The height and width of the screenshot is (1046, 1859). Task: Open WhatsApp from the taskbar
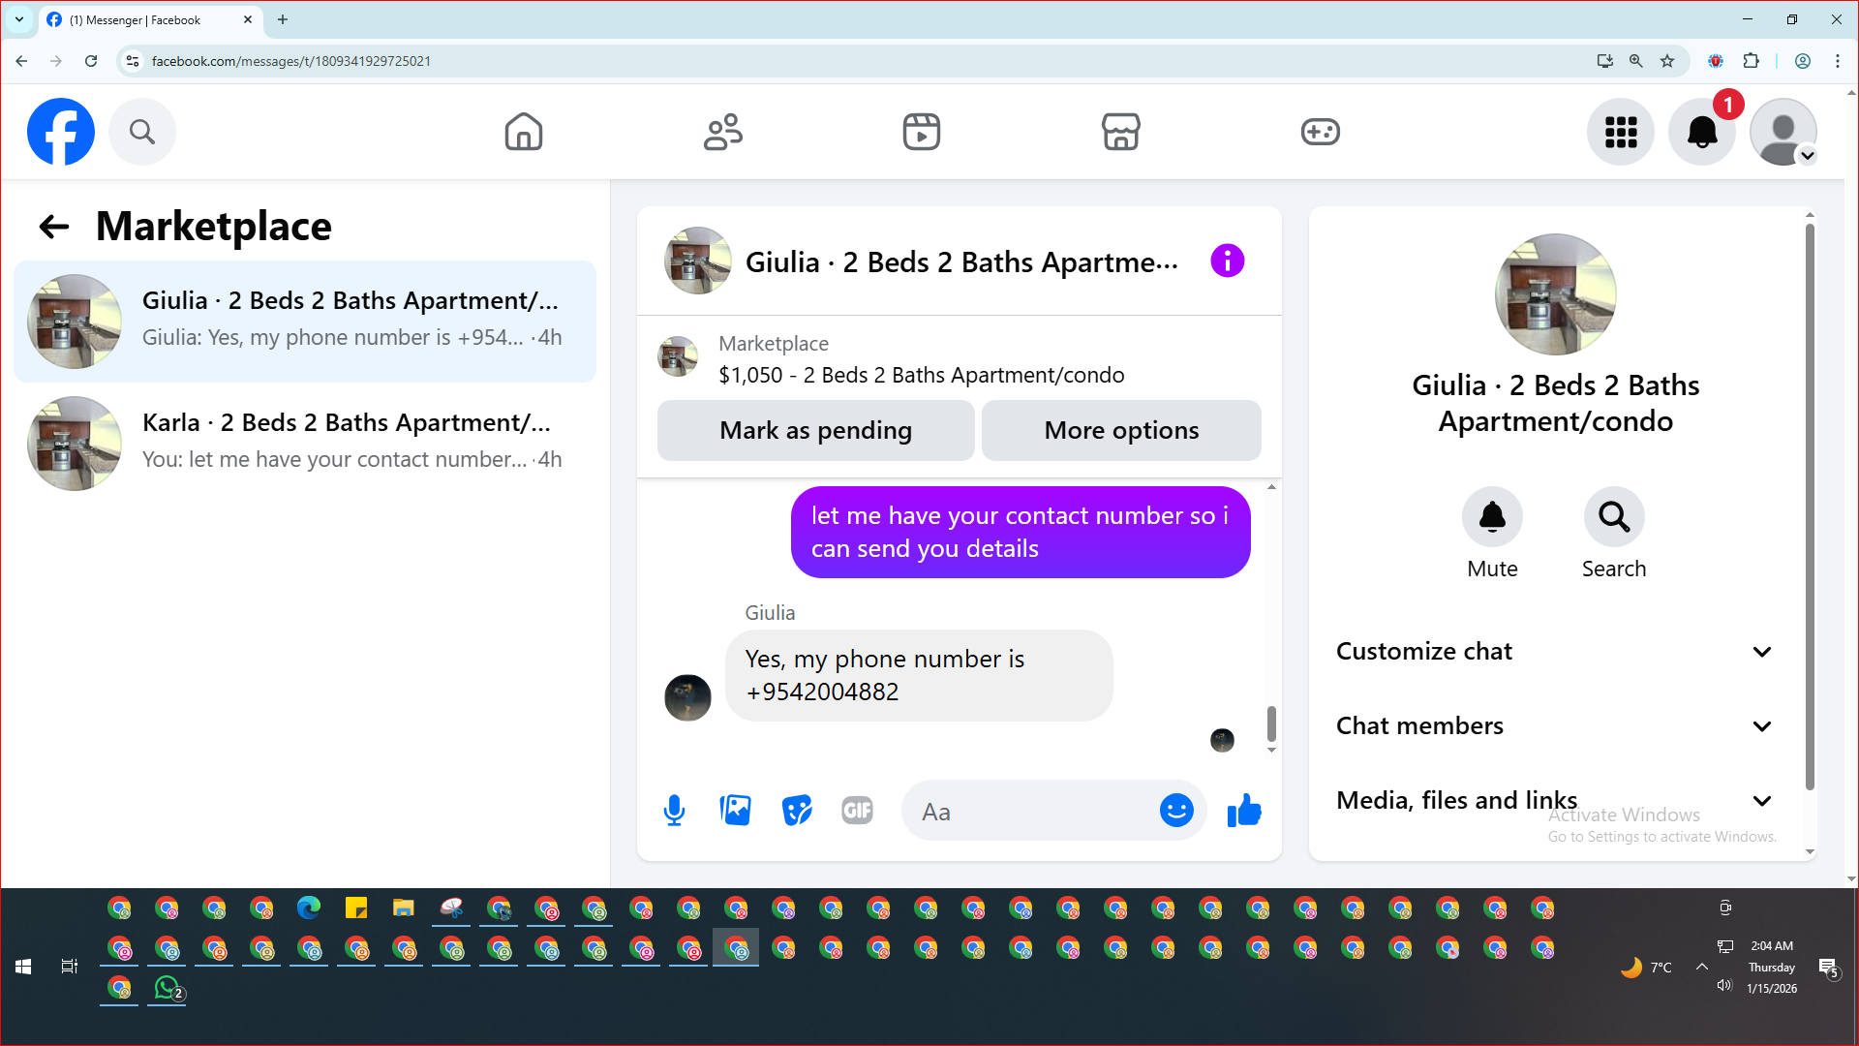(x=167, y=988)
